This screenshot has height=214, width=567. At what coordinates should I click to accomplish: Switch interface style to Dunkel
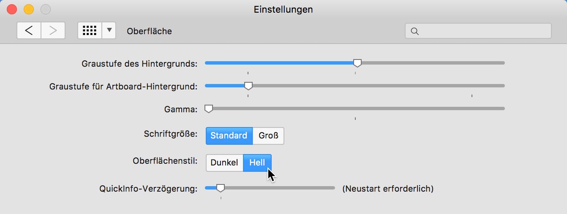[x=224, y=163]
